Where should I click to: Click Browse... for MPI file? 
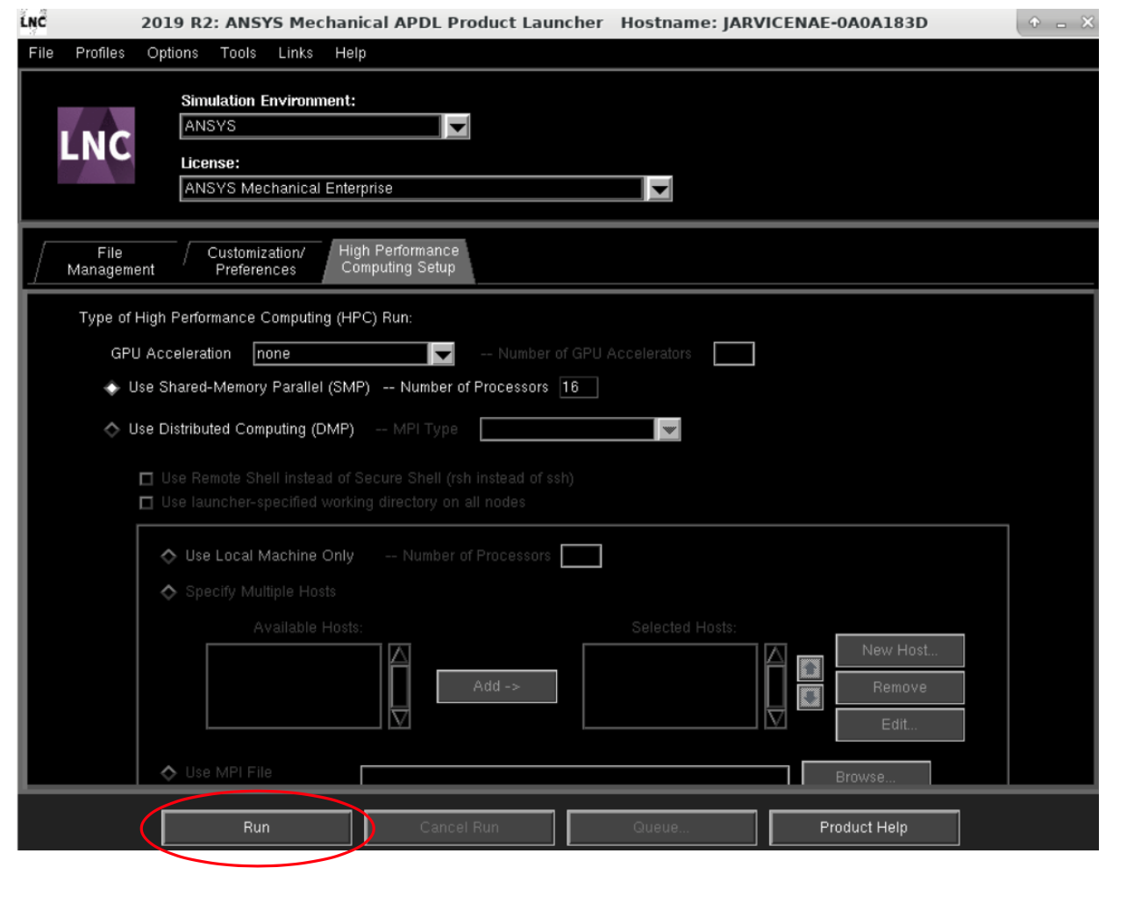[x=866, y=774]
